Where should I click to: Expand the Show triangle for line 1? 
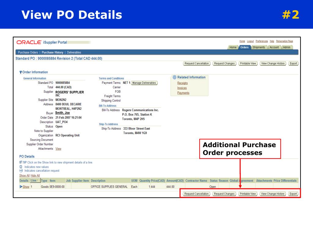click(21, 187)
